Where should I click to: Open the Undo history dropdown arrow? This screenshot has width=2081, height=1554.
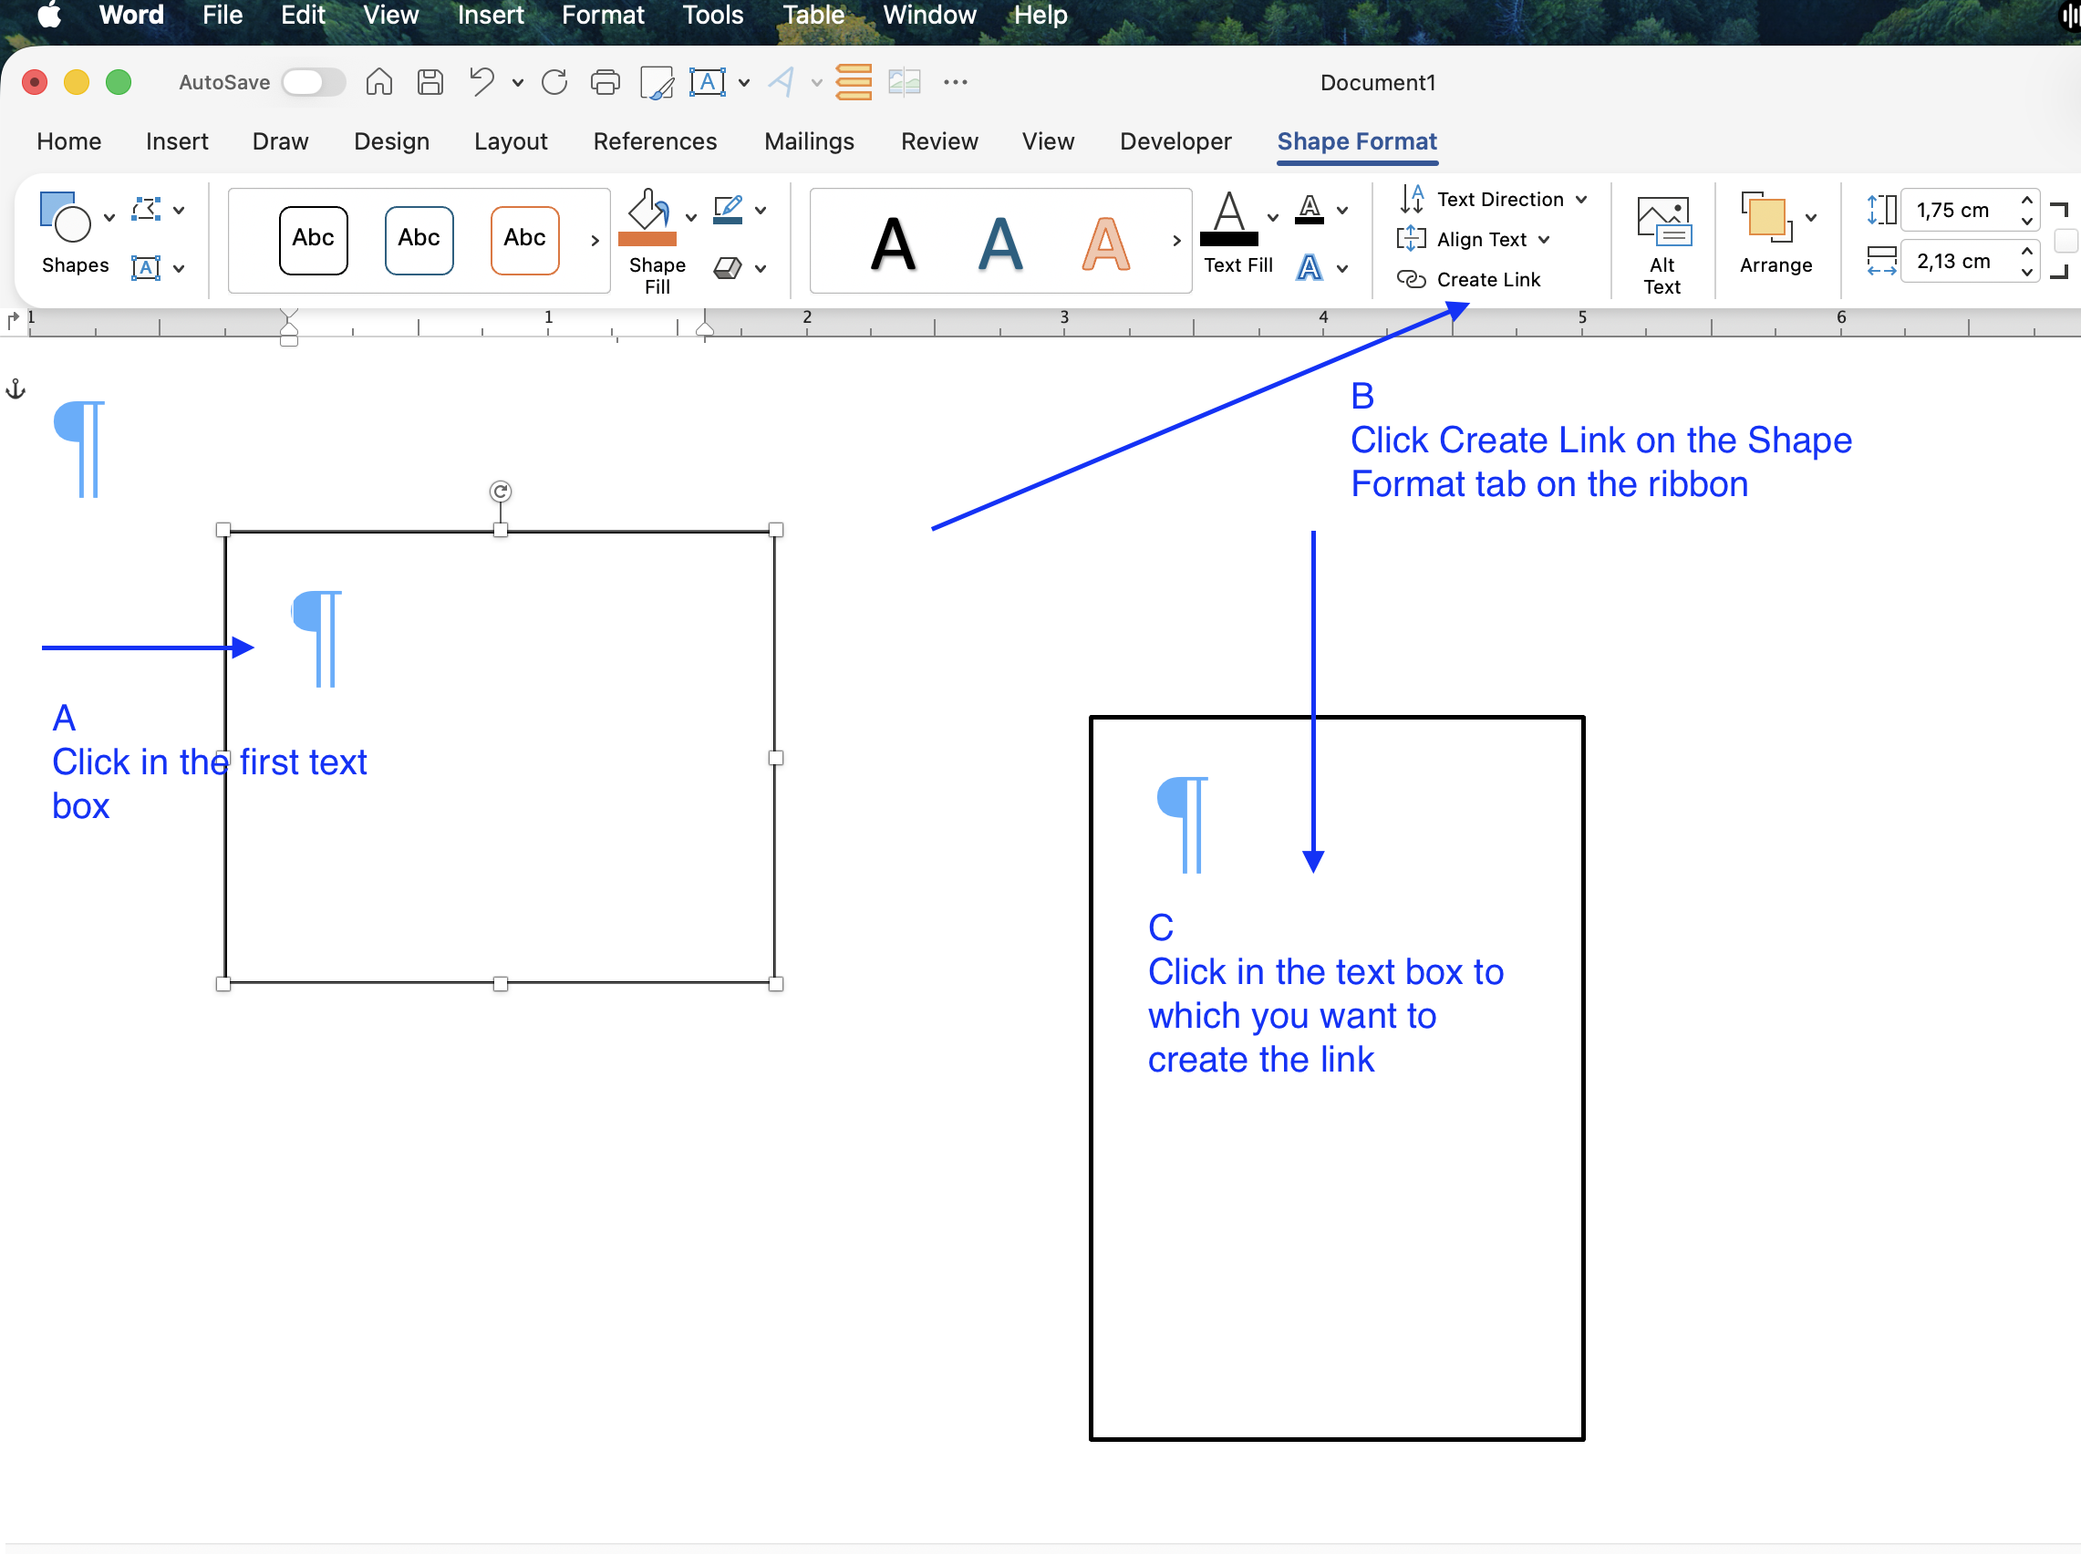pos(517,83)
